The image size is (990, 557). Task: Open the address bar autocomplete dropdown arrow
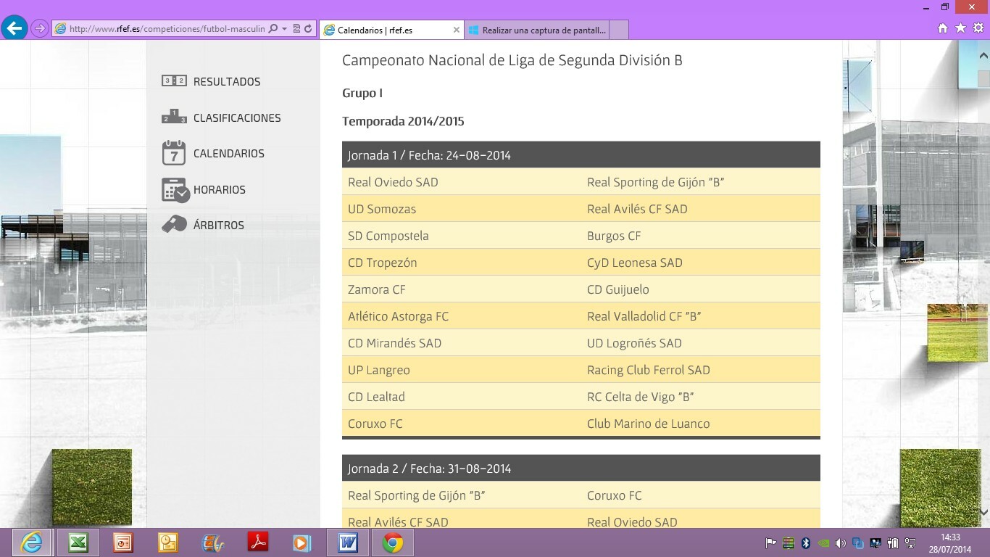tap(284, 29)
